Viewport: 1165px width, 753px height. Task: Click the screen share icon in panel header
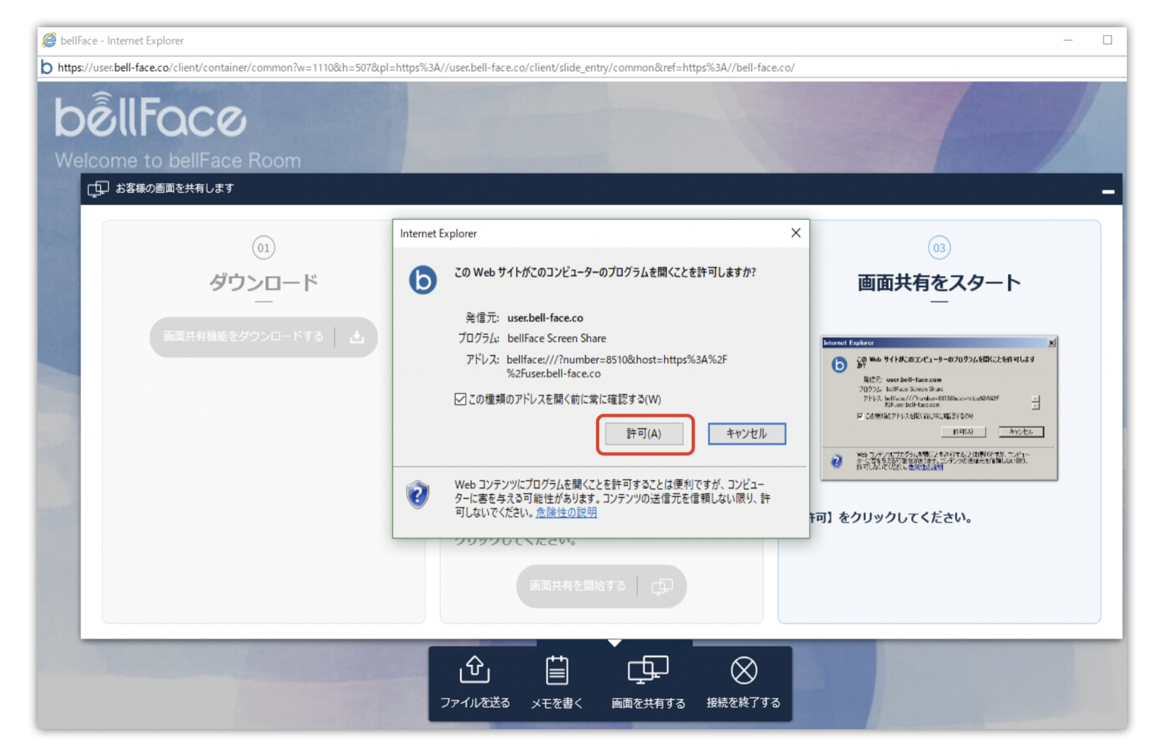pyautogui.click(x=98, y=189)
